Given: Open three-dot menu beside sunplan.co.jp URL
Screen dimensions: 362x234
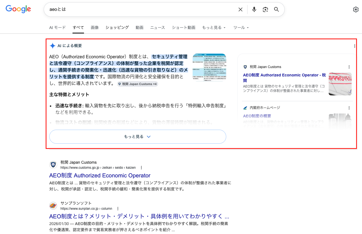Looking at the screenshot, I should pos(118,208).
